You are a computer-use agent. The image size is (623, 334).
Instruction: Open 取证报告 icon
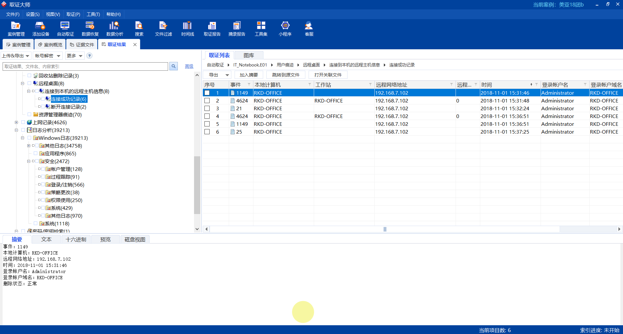click(212, 29)
